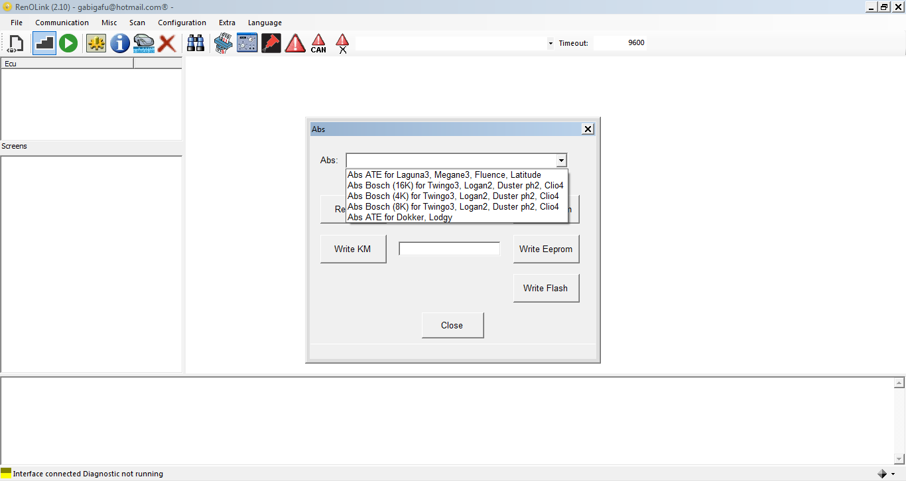This screenshot has width=906, height=481.
Task: Click the diamond arrows icon in status bar
Action: (x=882, y=474)
